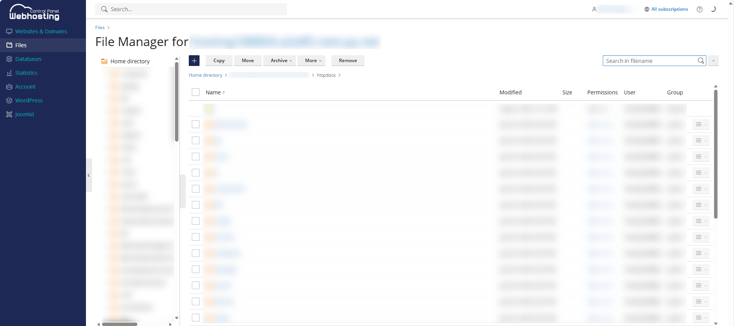Tick the third file row checkbox
Screen dimensions: 734x326
(x=196, y=156)
